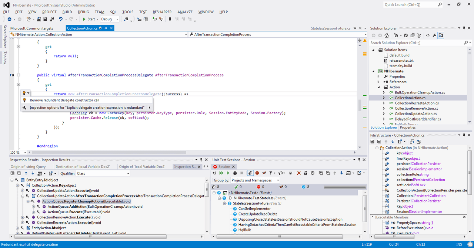Click the Save All toolbar icon

click(x=51, y=19)
